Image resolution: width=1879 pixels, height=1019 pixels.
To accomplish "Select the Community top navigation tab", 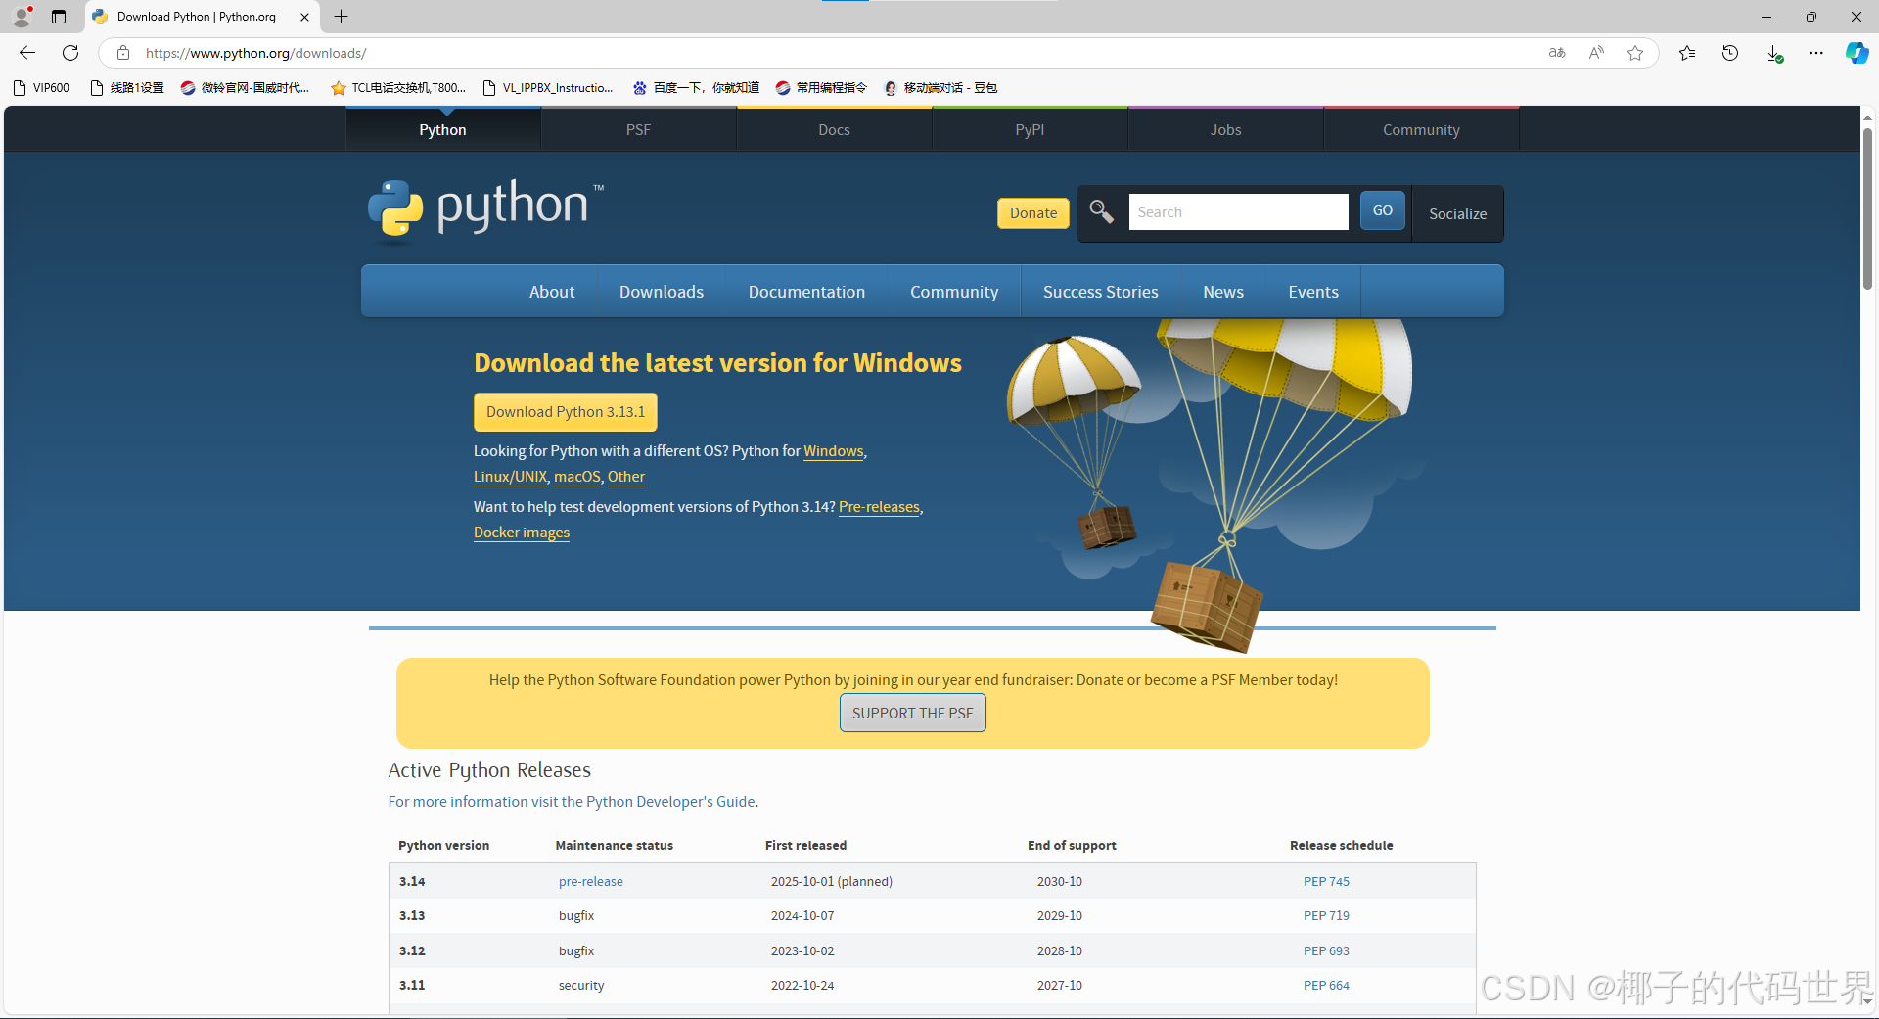I will 1421,129.
